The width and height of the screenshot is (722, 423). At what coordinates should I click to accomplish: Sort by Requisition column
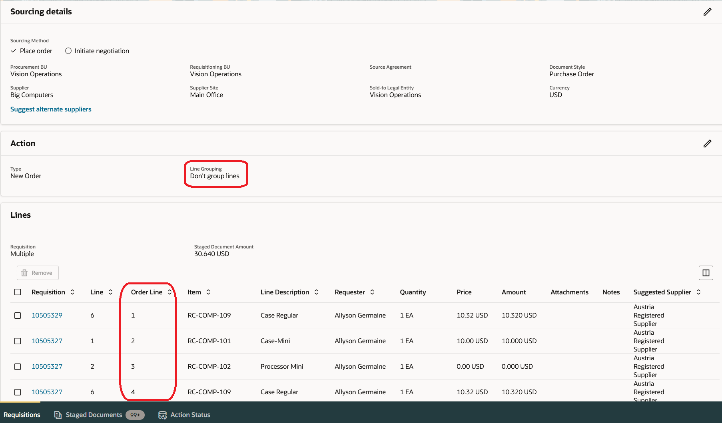point(72,292)
